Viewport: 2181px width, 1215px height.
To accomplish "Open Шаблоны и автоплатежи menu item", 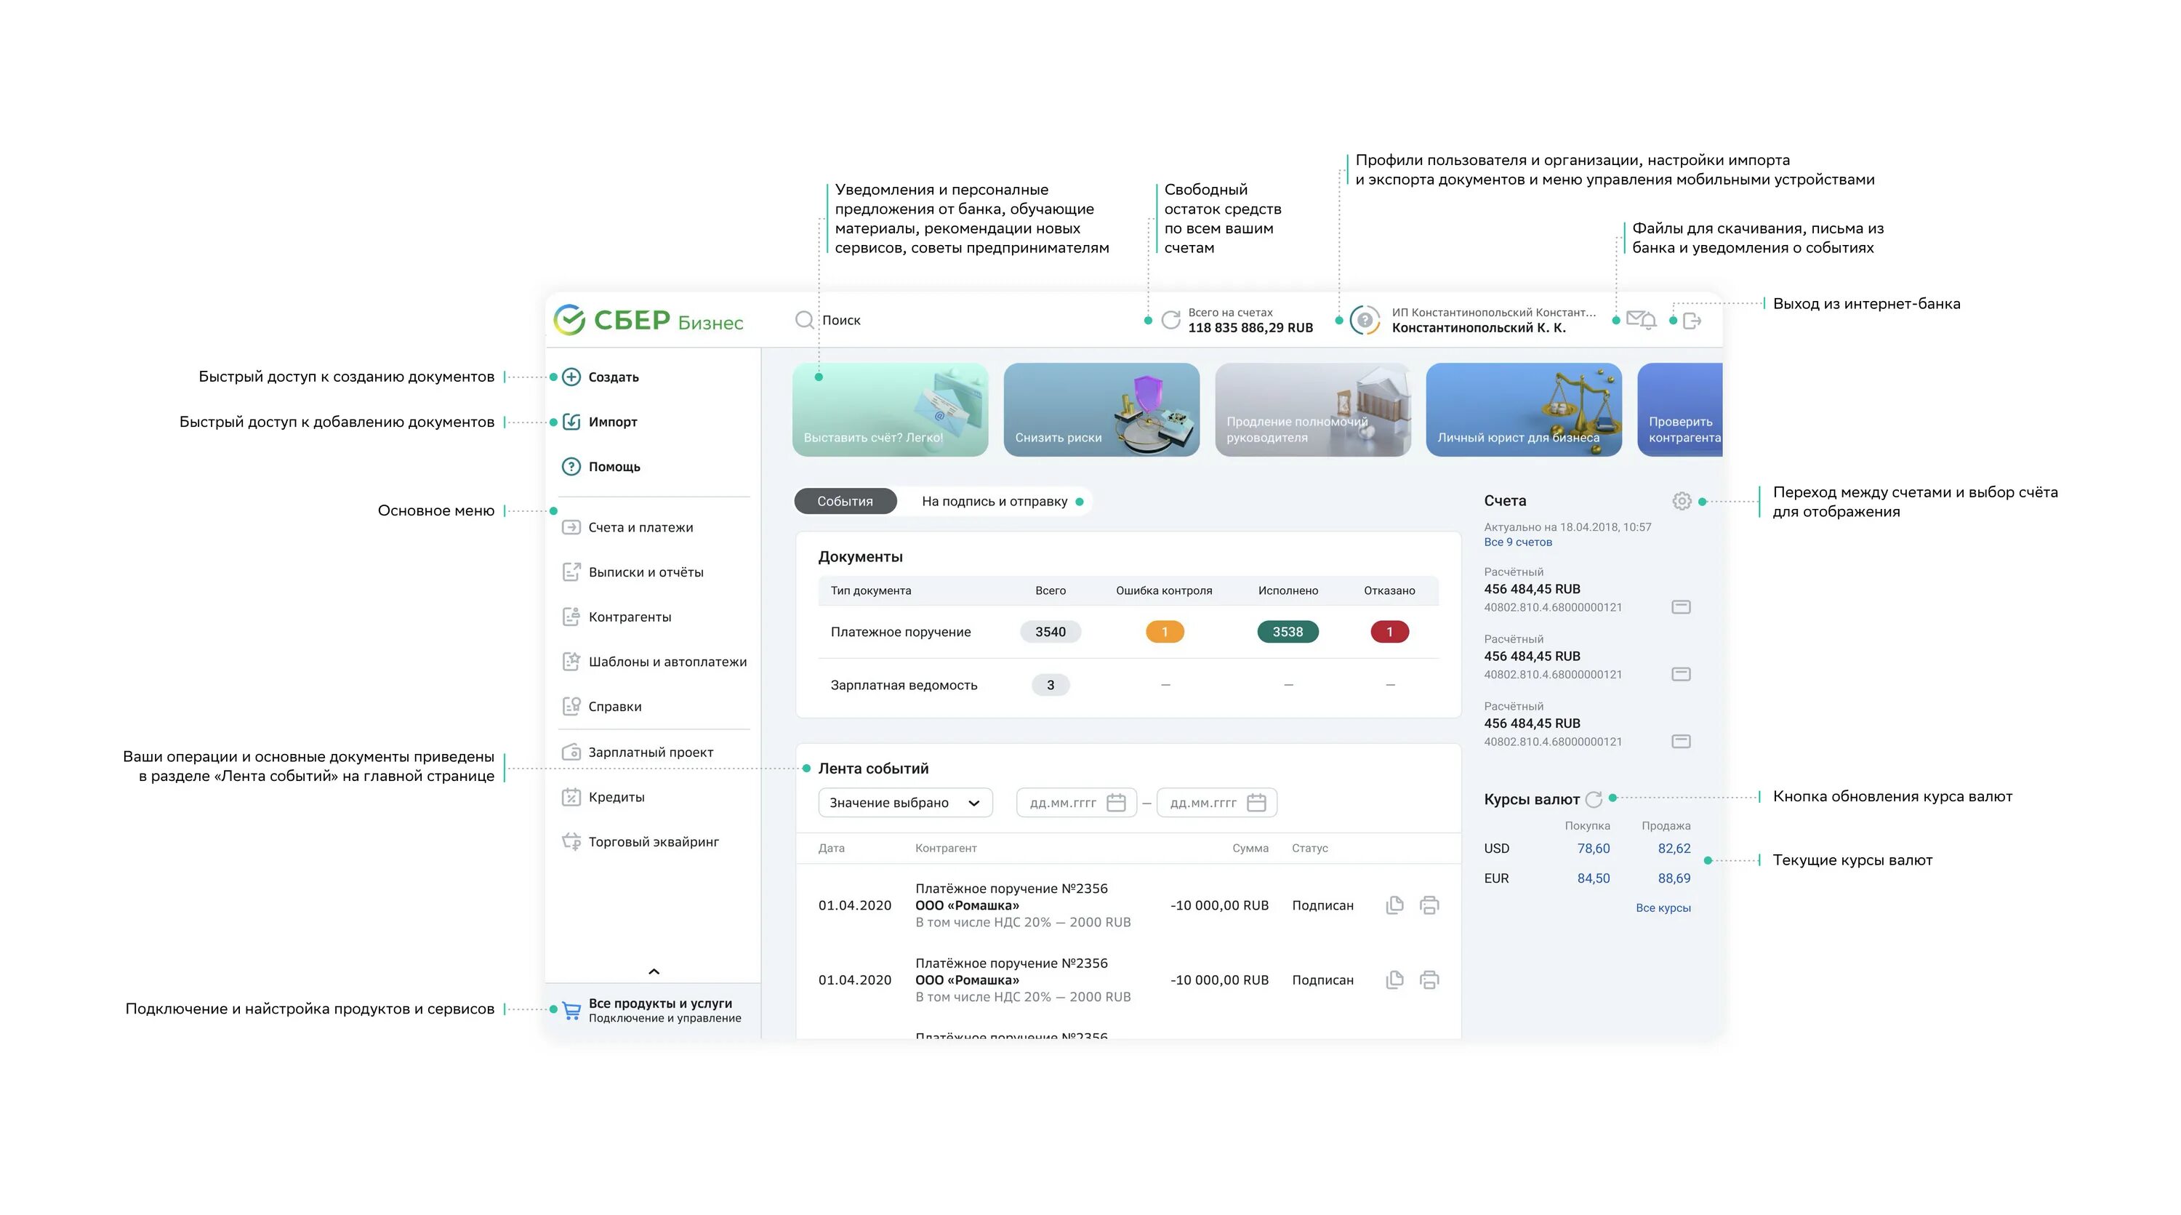I will 654,662.
